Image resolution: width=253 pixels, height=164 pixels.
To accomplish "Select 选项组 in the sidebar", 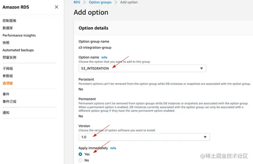I will point(8,83).
